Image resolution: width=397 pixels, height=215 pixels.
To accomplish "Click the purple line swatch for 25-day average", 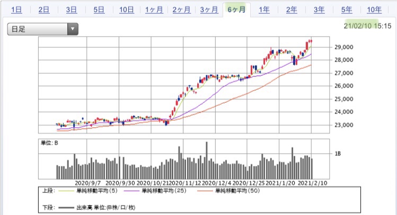I will pyautogui.click(x=131, y=191).
